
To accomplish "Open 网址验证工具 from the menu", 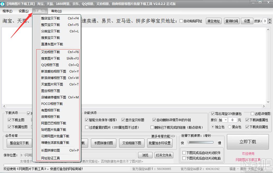I will click(57, 158).
